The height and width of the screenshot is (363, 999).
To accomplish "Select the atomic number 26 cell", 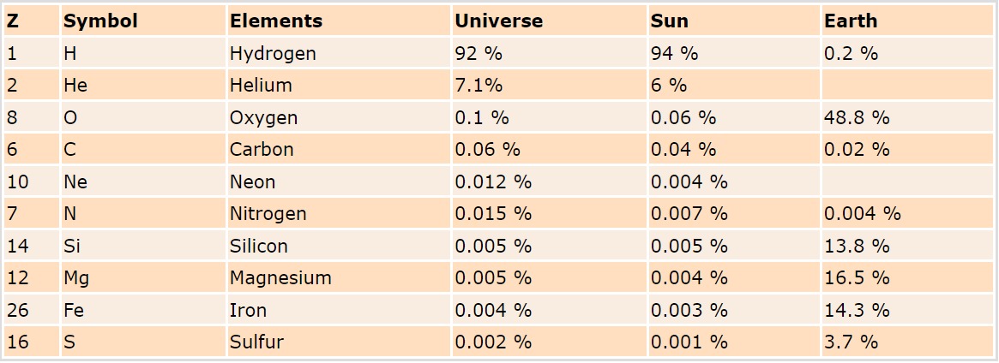I will tap(18, 310).
